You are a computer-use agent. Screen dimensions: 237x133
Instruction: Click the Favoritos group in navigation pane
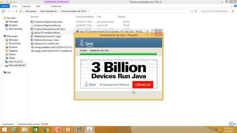[x=11, y=18]
